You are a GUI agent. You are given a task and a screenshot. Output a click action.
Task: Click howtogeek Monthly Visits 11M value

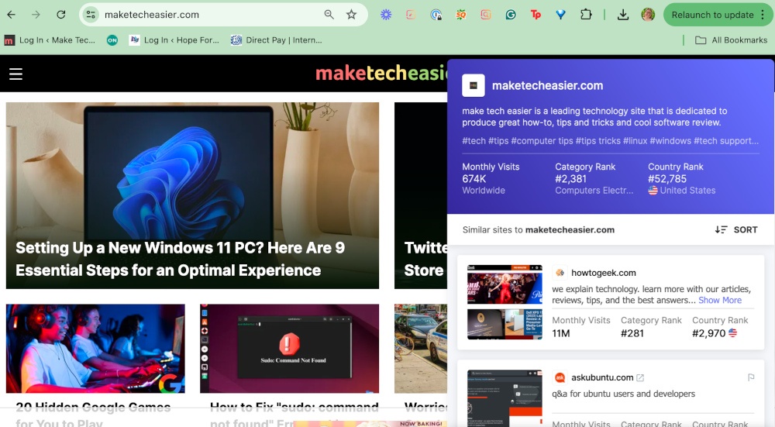[560, 333]
